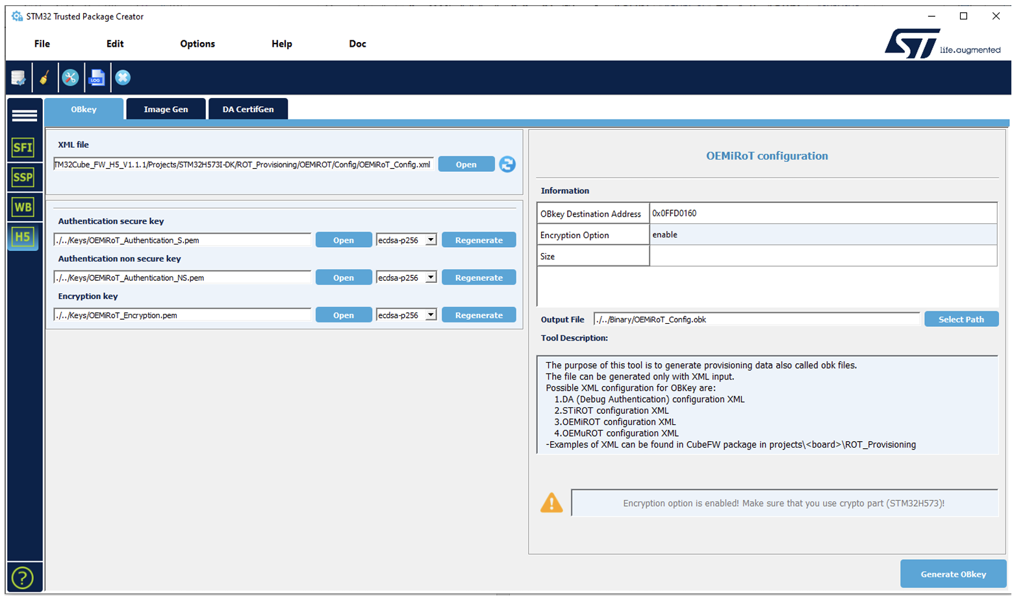1012x602 pixels.
Task: Click the Generate OBkey button
Action: (x=954, y=574)
